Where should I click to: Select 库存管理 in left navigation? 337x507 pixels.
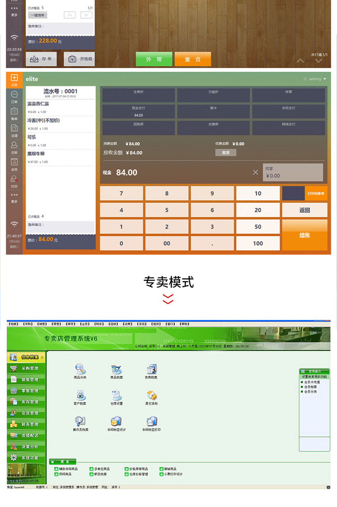26,402
